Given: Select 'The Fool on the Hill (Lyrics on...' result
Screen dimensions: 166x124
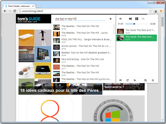Looking at the screenshot, I should [83, 80].
